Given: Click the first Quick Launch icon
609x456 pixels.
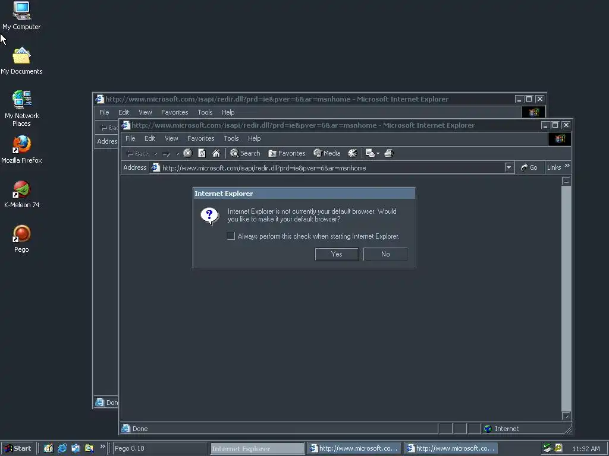Looking at the screenshot, I should 48,448.
